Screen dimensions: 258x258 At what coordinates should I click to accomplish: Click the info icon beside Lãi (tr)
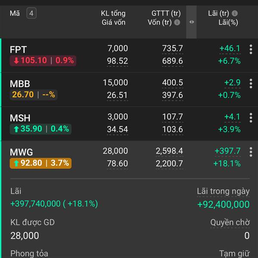coord(235,13)
